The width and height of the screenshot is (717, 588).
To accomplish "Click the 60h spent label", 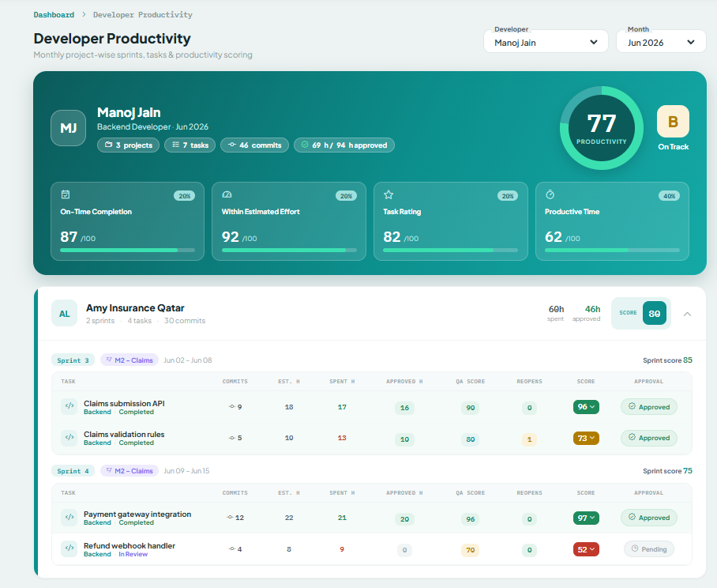I will 556,314.
